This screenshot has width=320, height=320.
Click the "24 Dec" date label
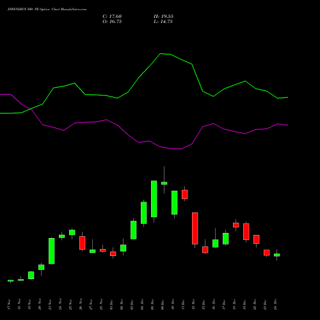pos(275,305)
